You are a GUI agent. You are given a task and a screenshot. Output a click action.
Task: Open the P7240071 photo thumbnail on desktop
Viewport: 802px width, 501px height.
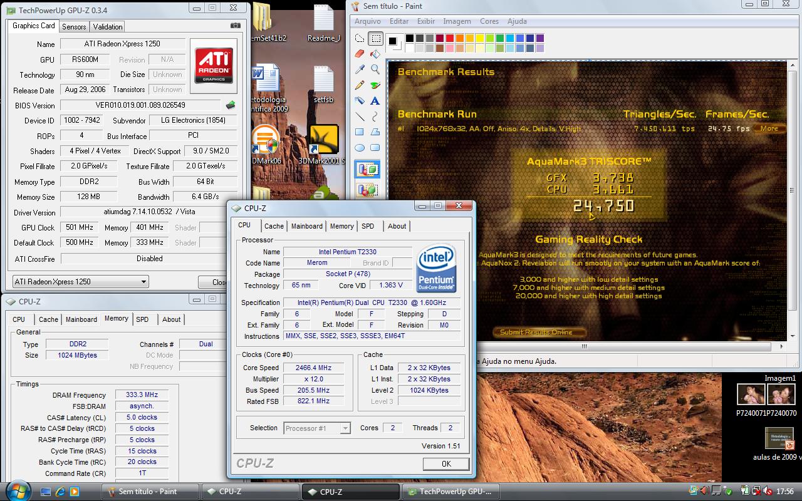pyautogui.click(x=750, y=395)
